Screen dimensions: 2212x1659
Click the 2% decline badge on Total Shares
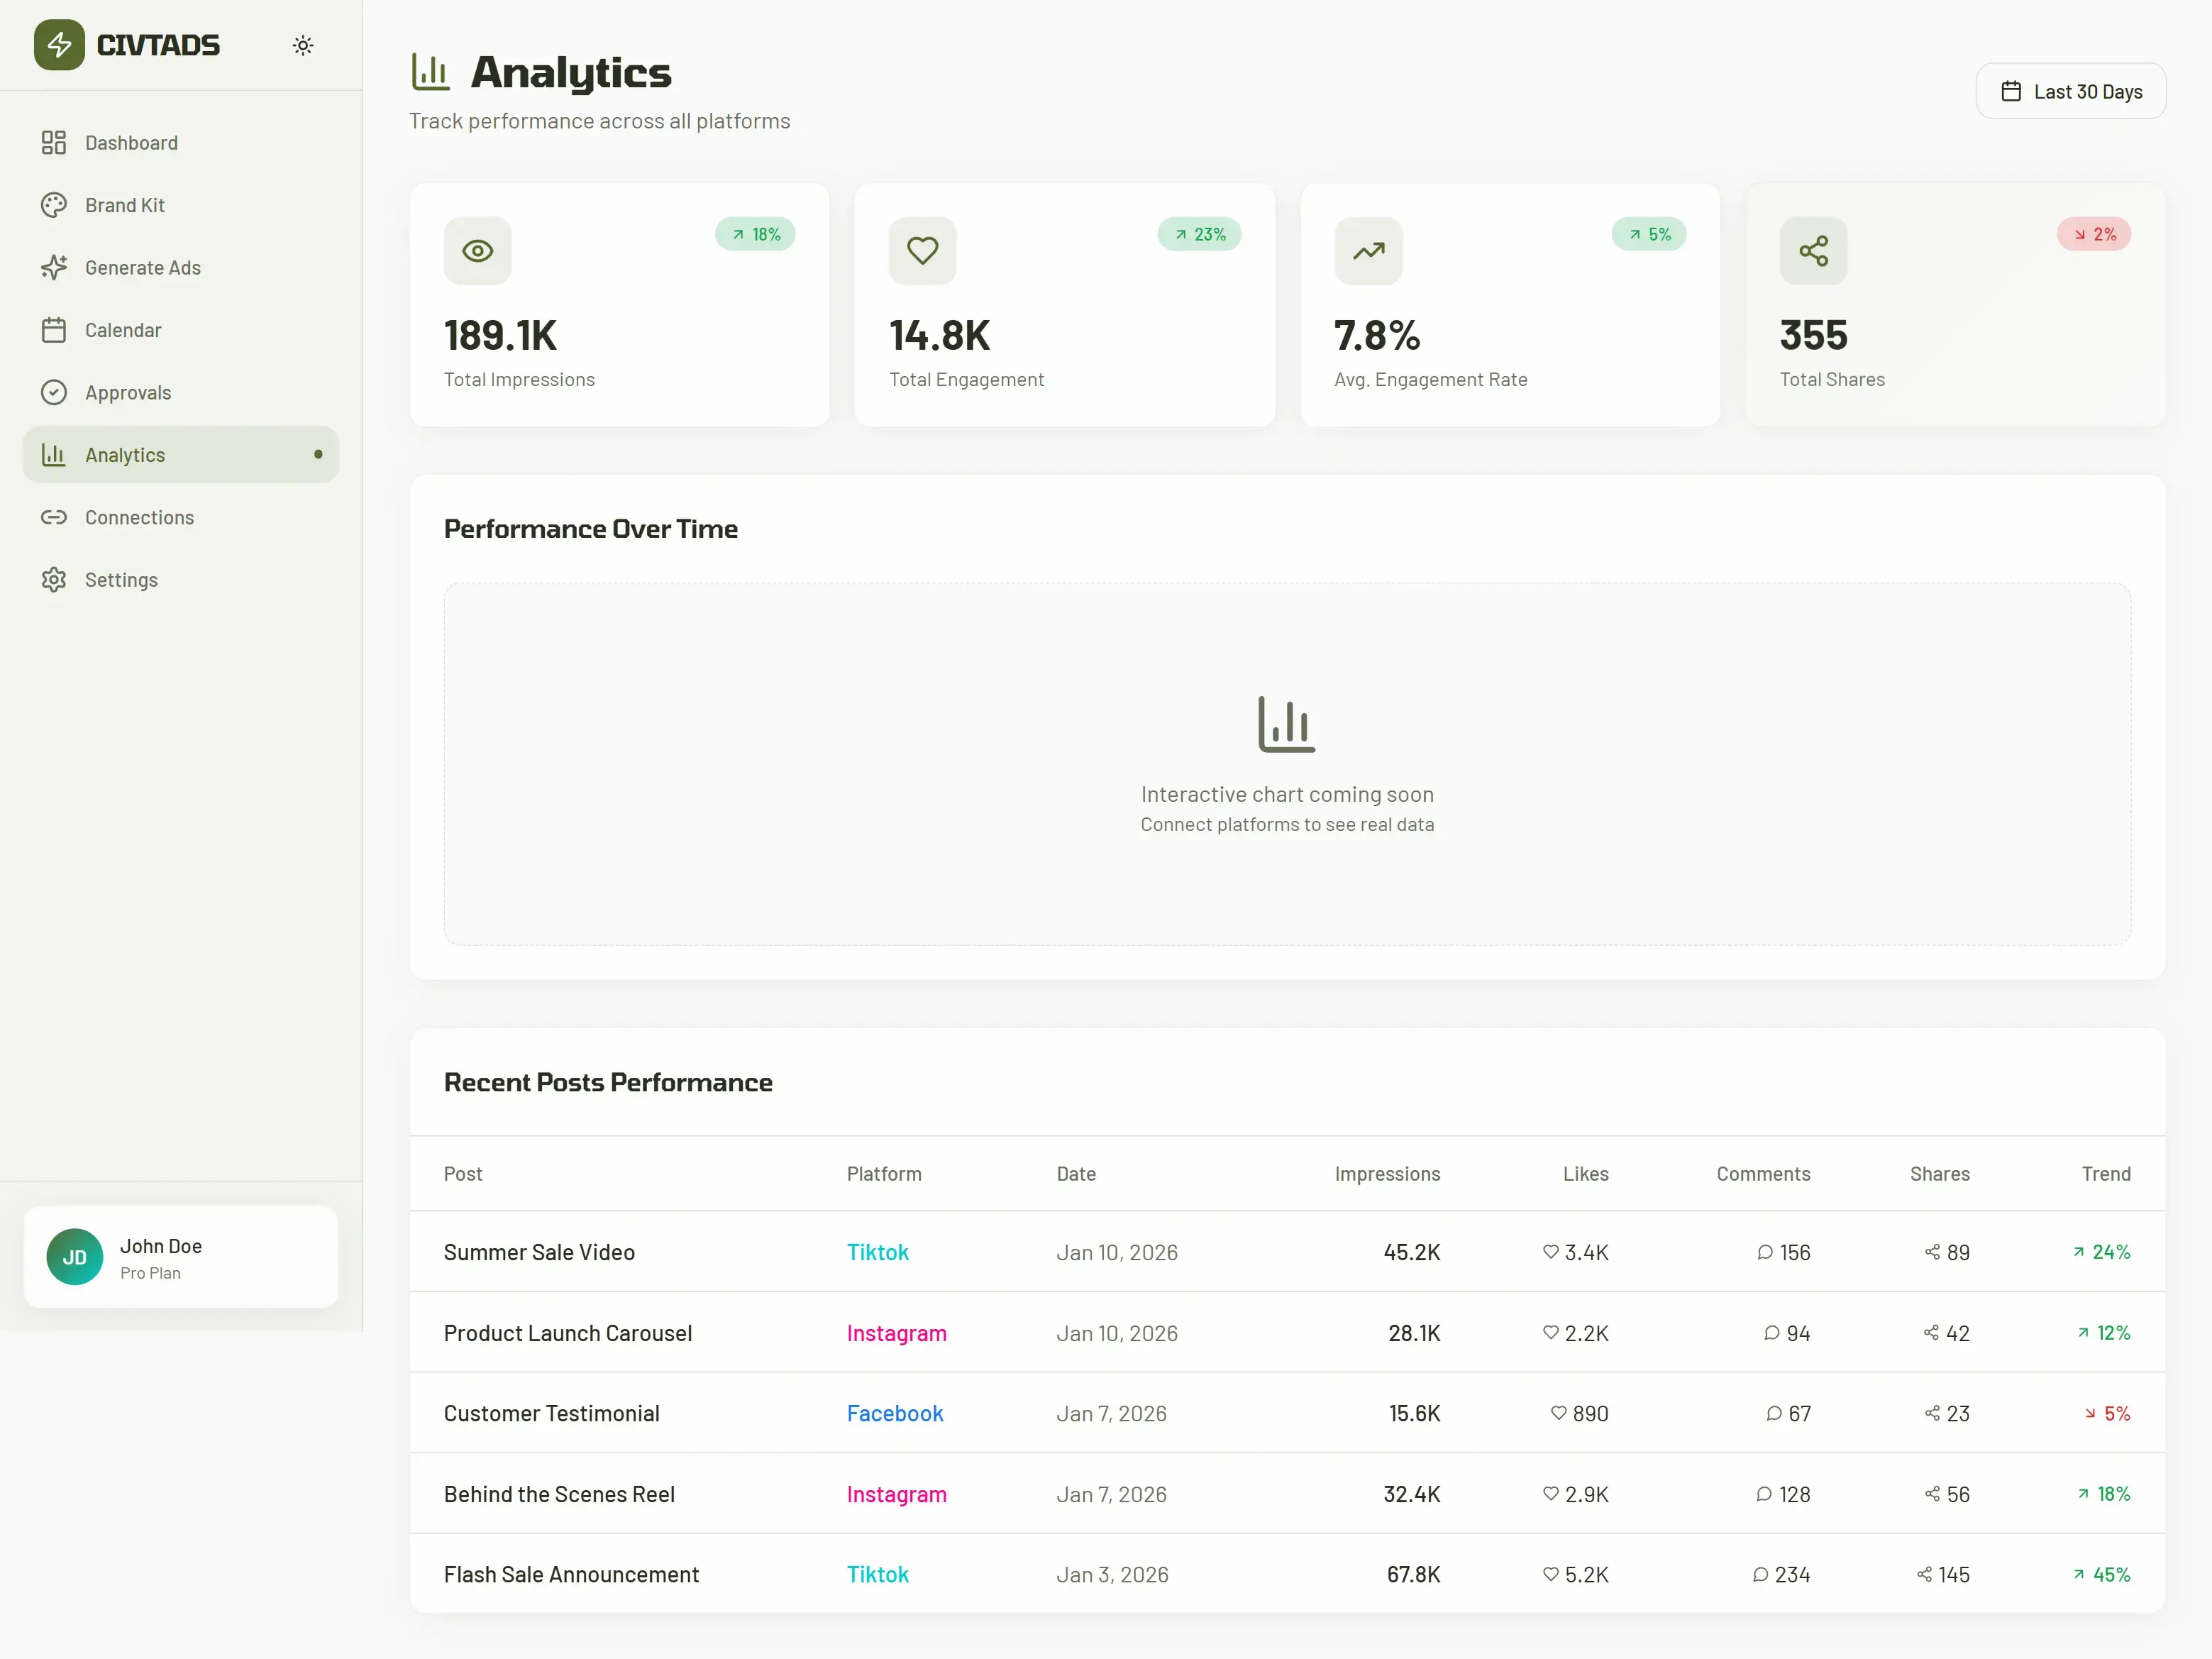point(2094,233)
